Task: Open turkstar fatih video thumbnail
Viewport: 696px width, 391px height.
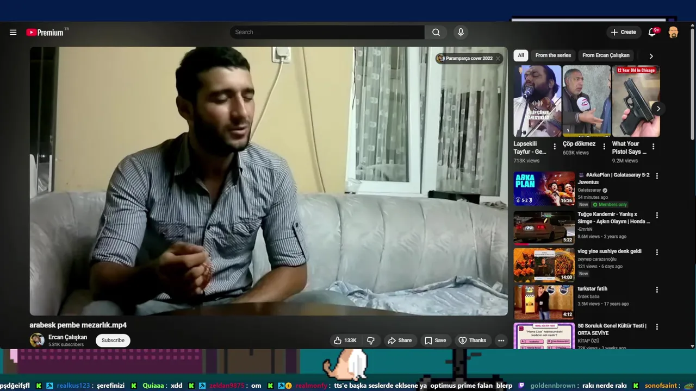Action: (544, 302)
